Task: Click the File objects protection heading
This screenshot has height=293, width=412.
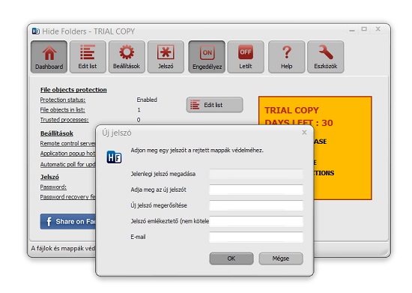Action: pos(73,90)
